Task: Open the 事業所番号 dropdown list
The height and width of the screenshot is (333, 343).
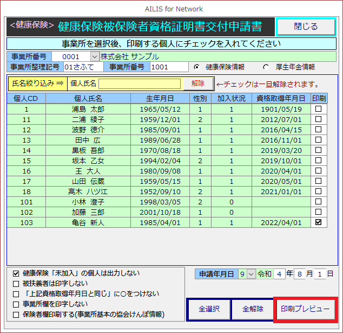Action: point(94,56)
